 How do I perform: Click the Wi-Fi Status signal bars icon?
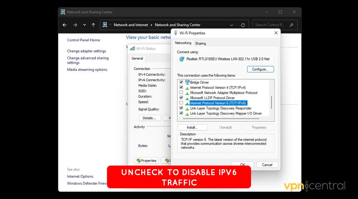coord(132,49)
